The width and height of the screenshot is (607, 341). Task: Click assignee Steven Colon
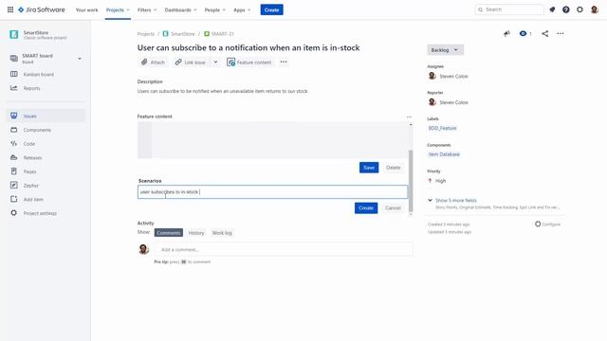449,76
